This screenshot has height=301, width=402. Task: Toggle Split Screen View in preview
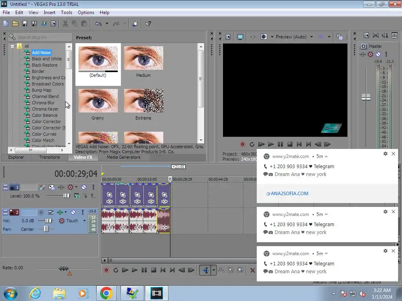pos(264,37)
